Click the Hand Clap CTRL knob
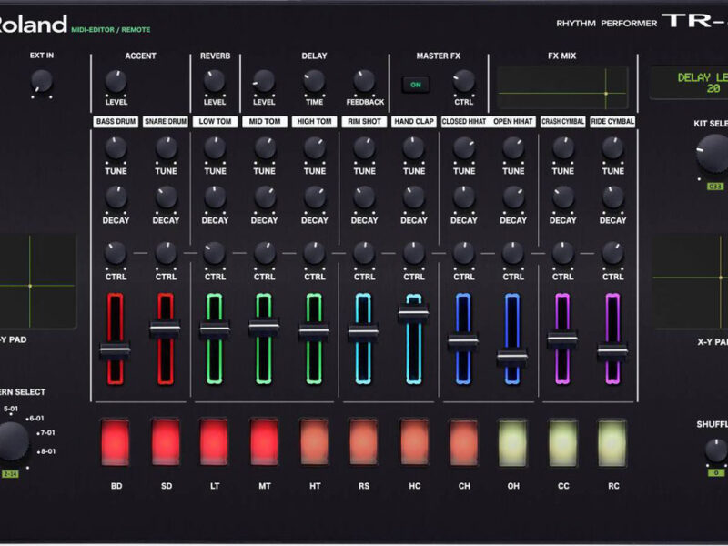Screen dimensions: 728x546 414,253
